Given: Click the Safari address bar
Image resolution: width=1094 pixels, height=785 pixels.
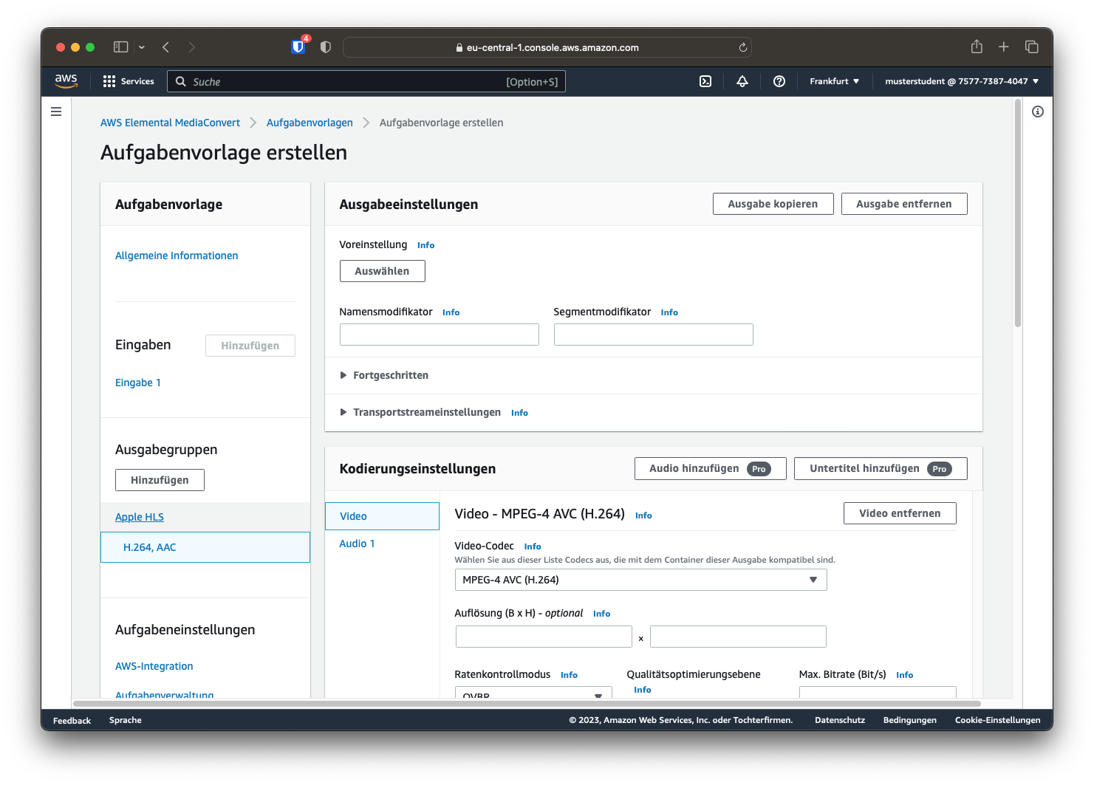Looking at the screenshot, I should [x=547, y=47].
